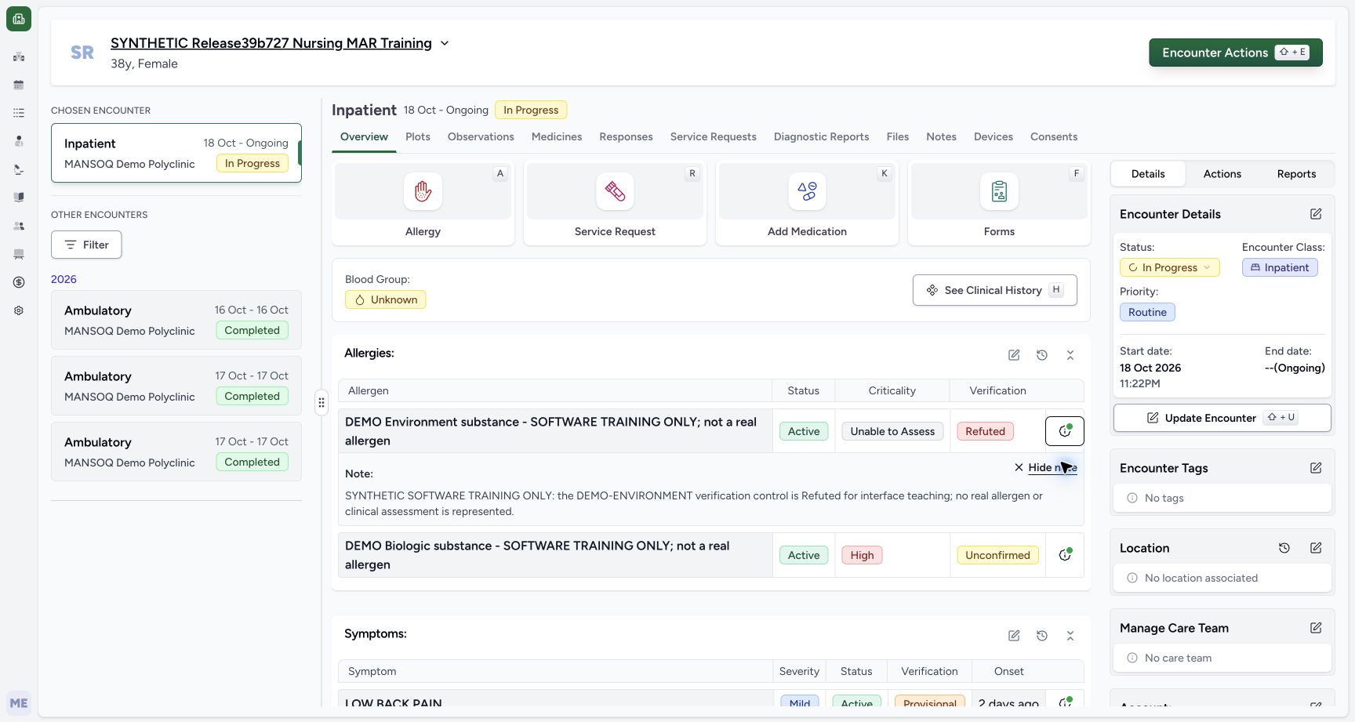
Task: Edit Location pencil icon
Action: tap(1316, 548)
